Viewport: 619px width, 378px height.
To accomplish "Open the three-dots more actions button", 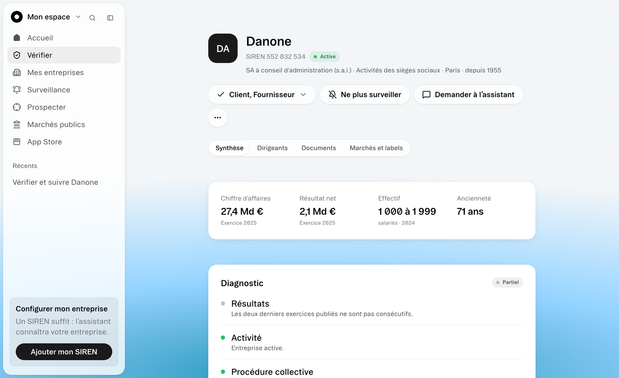I will pos(218,118).
